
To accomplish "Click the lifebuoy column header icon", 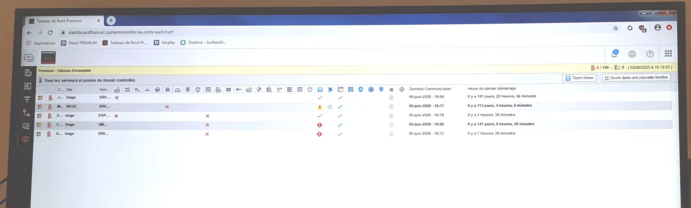I will 402,89.
